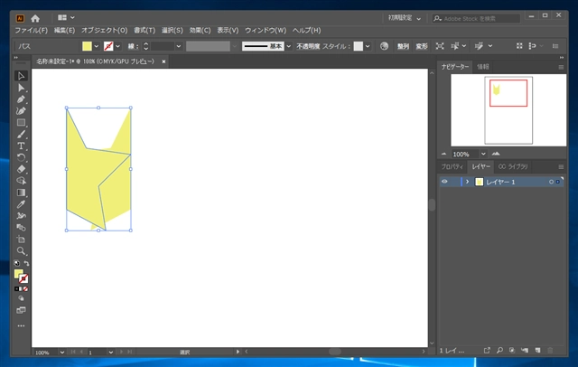This screenshot has width=578, height=367.
Task: Swap fill and stroke colors
Action: pos(26,263)
